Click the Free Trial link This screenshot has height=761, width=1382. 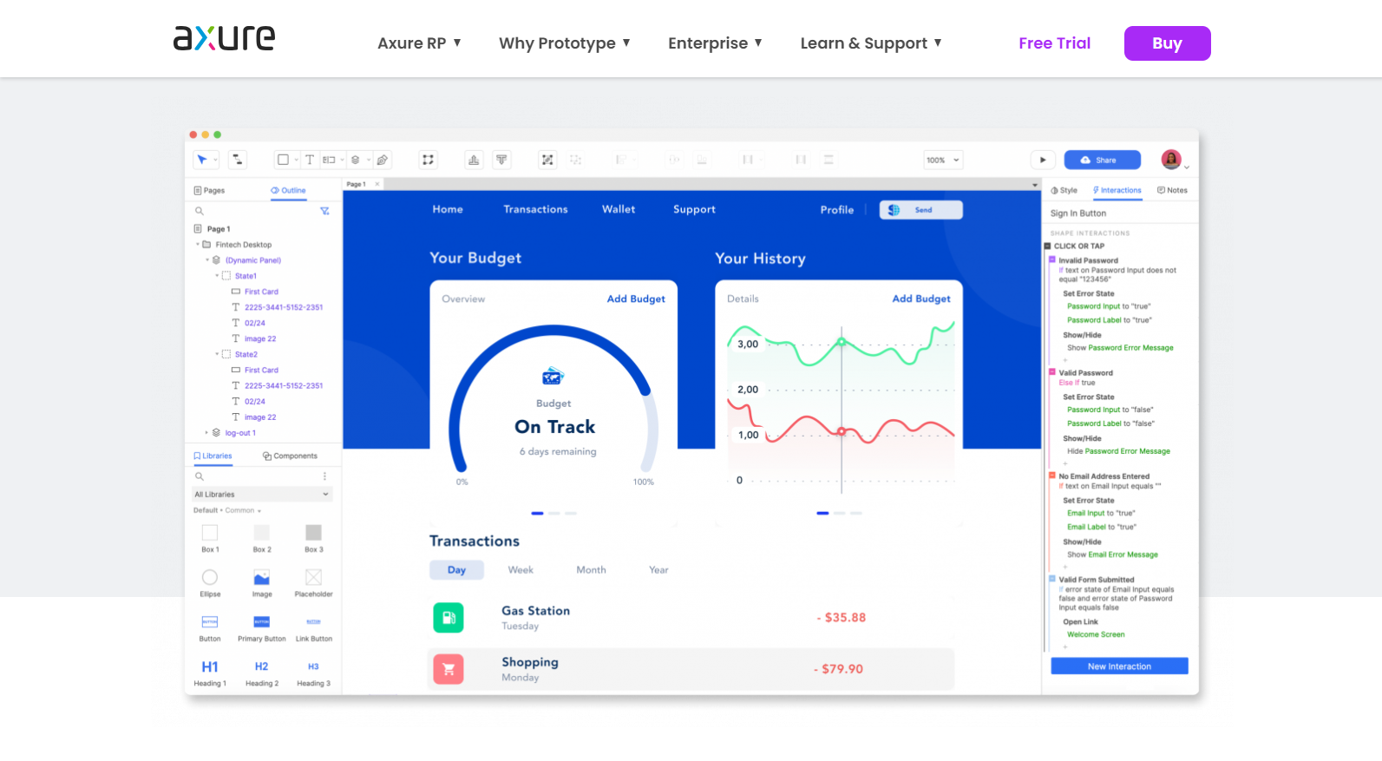[1054, 43]
